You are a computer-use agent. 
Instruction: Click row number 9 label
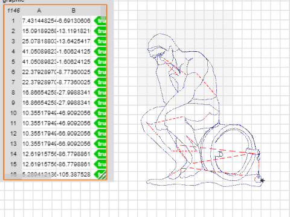pyautogui.click(x=13, y=102)
